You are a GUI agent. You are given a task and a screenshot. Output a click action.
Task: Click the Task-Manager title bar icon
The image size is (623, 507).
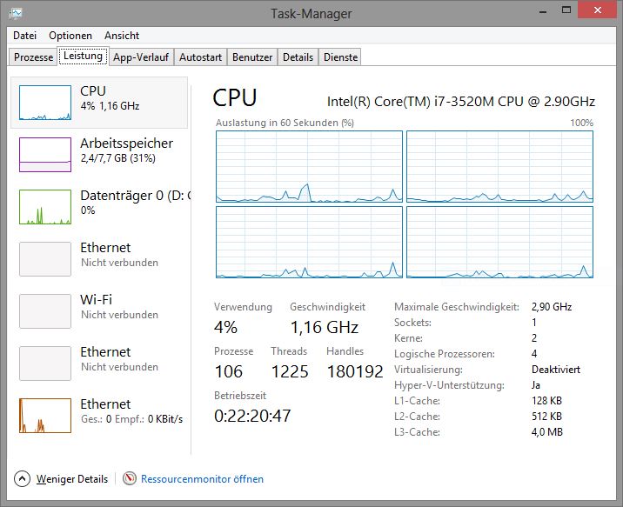click(16, 12)
